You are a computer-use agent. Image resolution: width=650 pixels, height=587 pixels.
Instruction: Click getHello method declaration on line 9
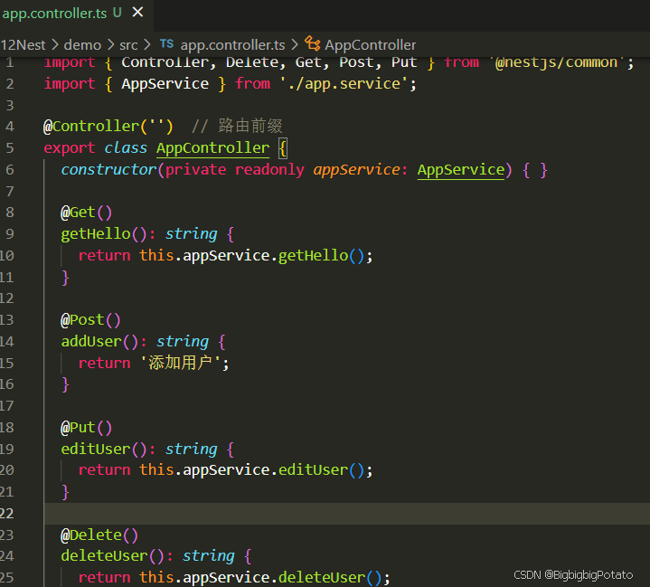click(x=96, y=234)
